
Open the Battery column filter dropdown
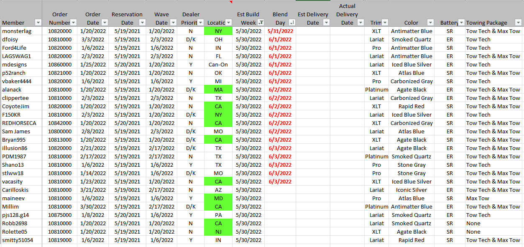pos(461,23)
